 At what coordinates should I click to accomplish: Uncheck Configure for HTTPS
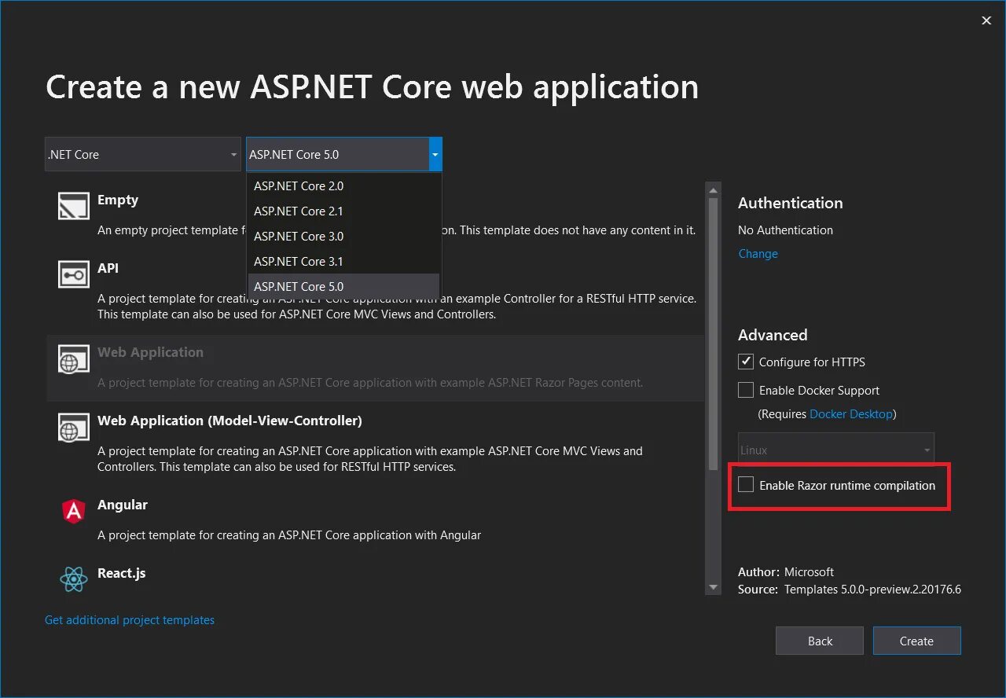[746, 362]
